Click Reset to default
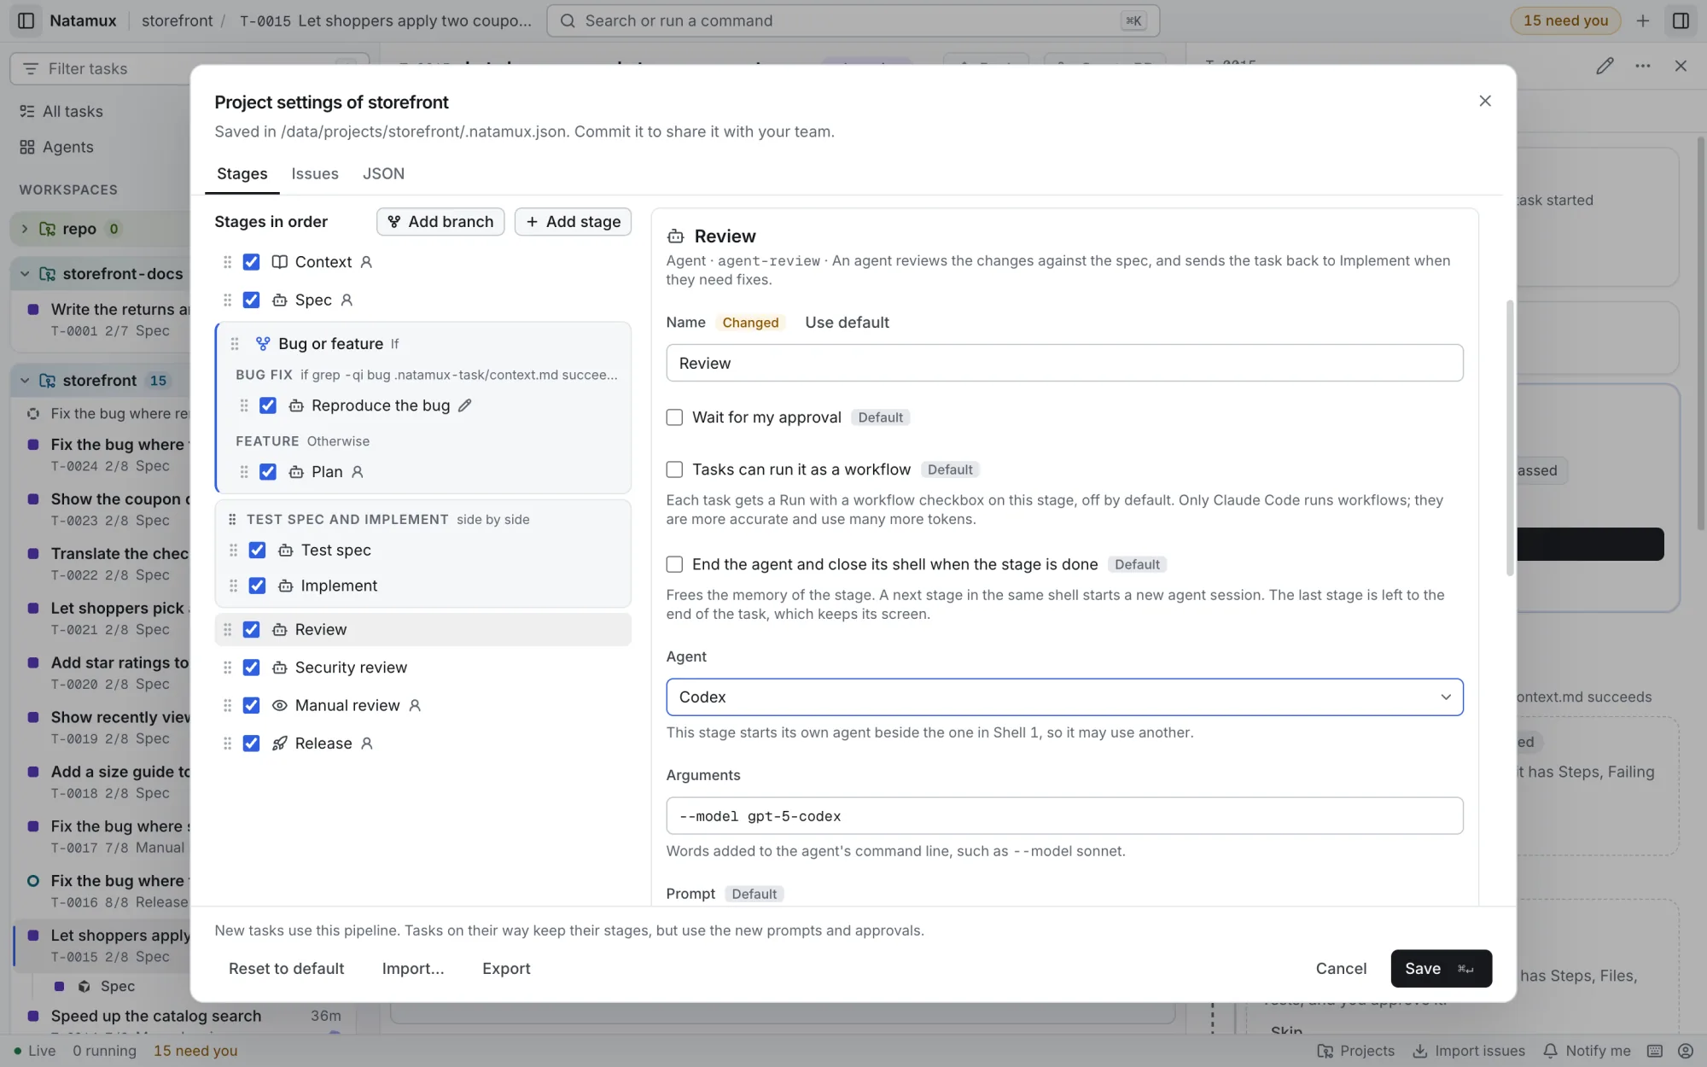 click(286, 969)
